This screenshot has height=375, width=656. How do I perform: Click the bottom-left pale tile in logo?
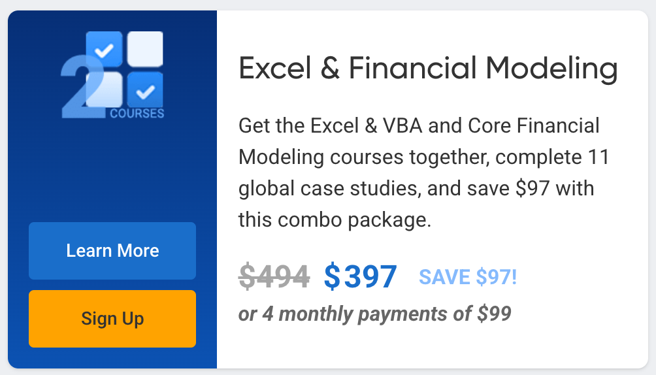(x=104, y=90)
